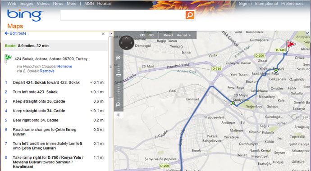The width and height of the screenshot is (311, 171).
Task: Click the green start flag A icon
Action: coord(8,58)
